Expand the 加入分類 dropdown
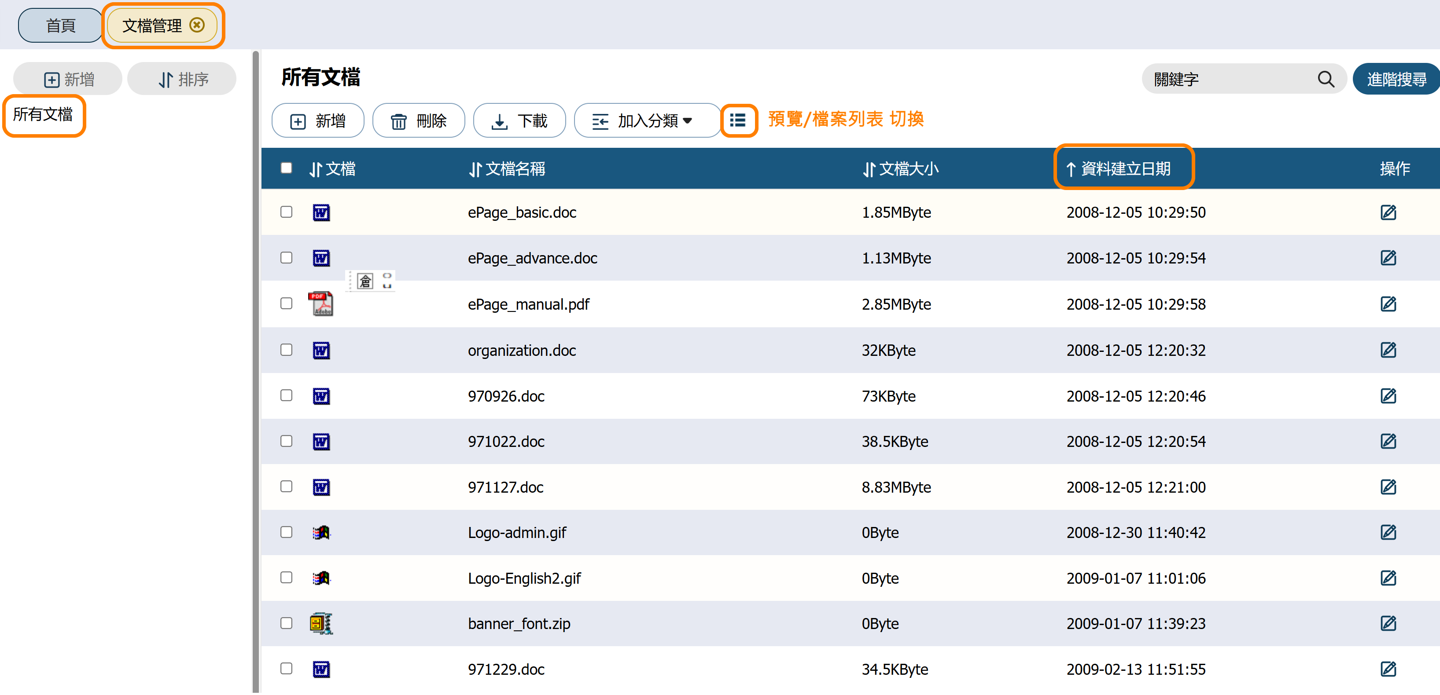The width and height of the screenshot is (1440, 695). tap(647, 121)
